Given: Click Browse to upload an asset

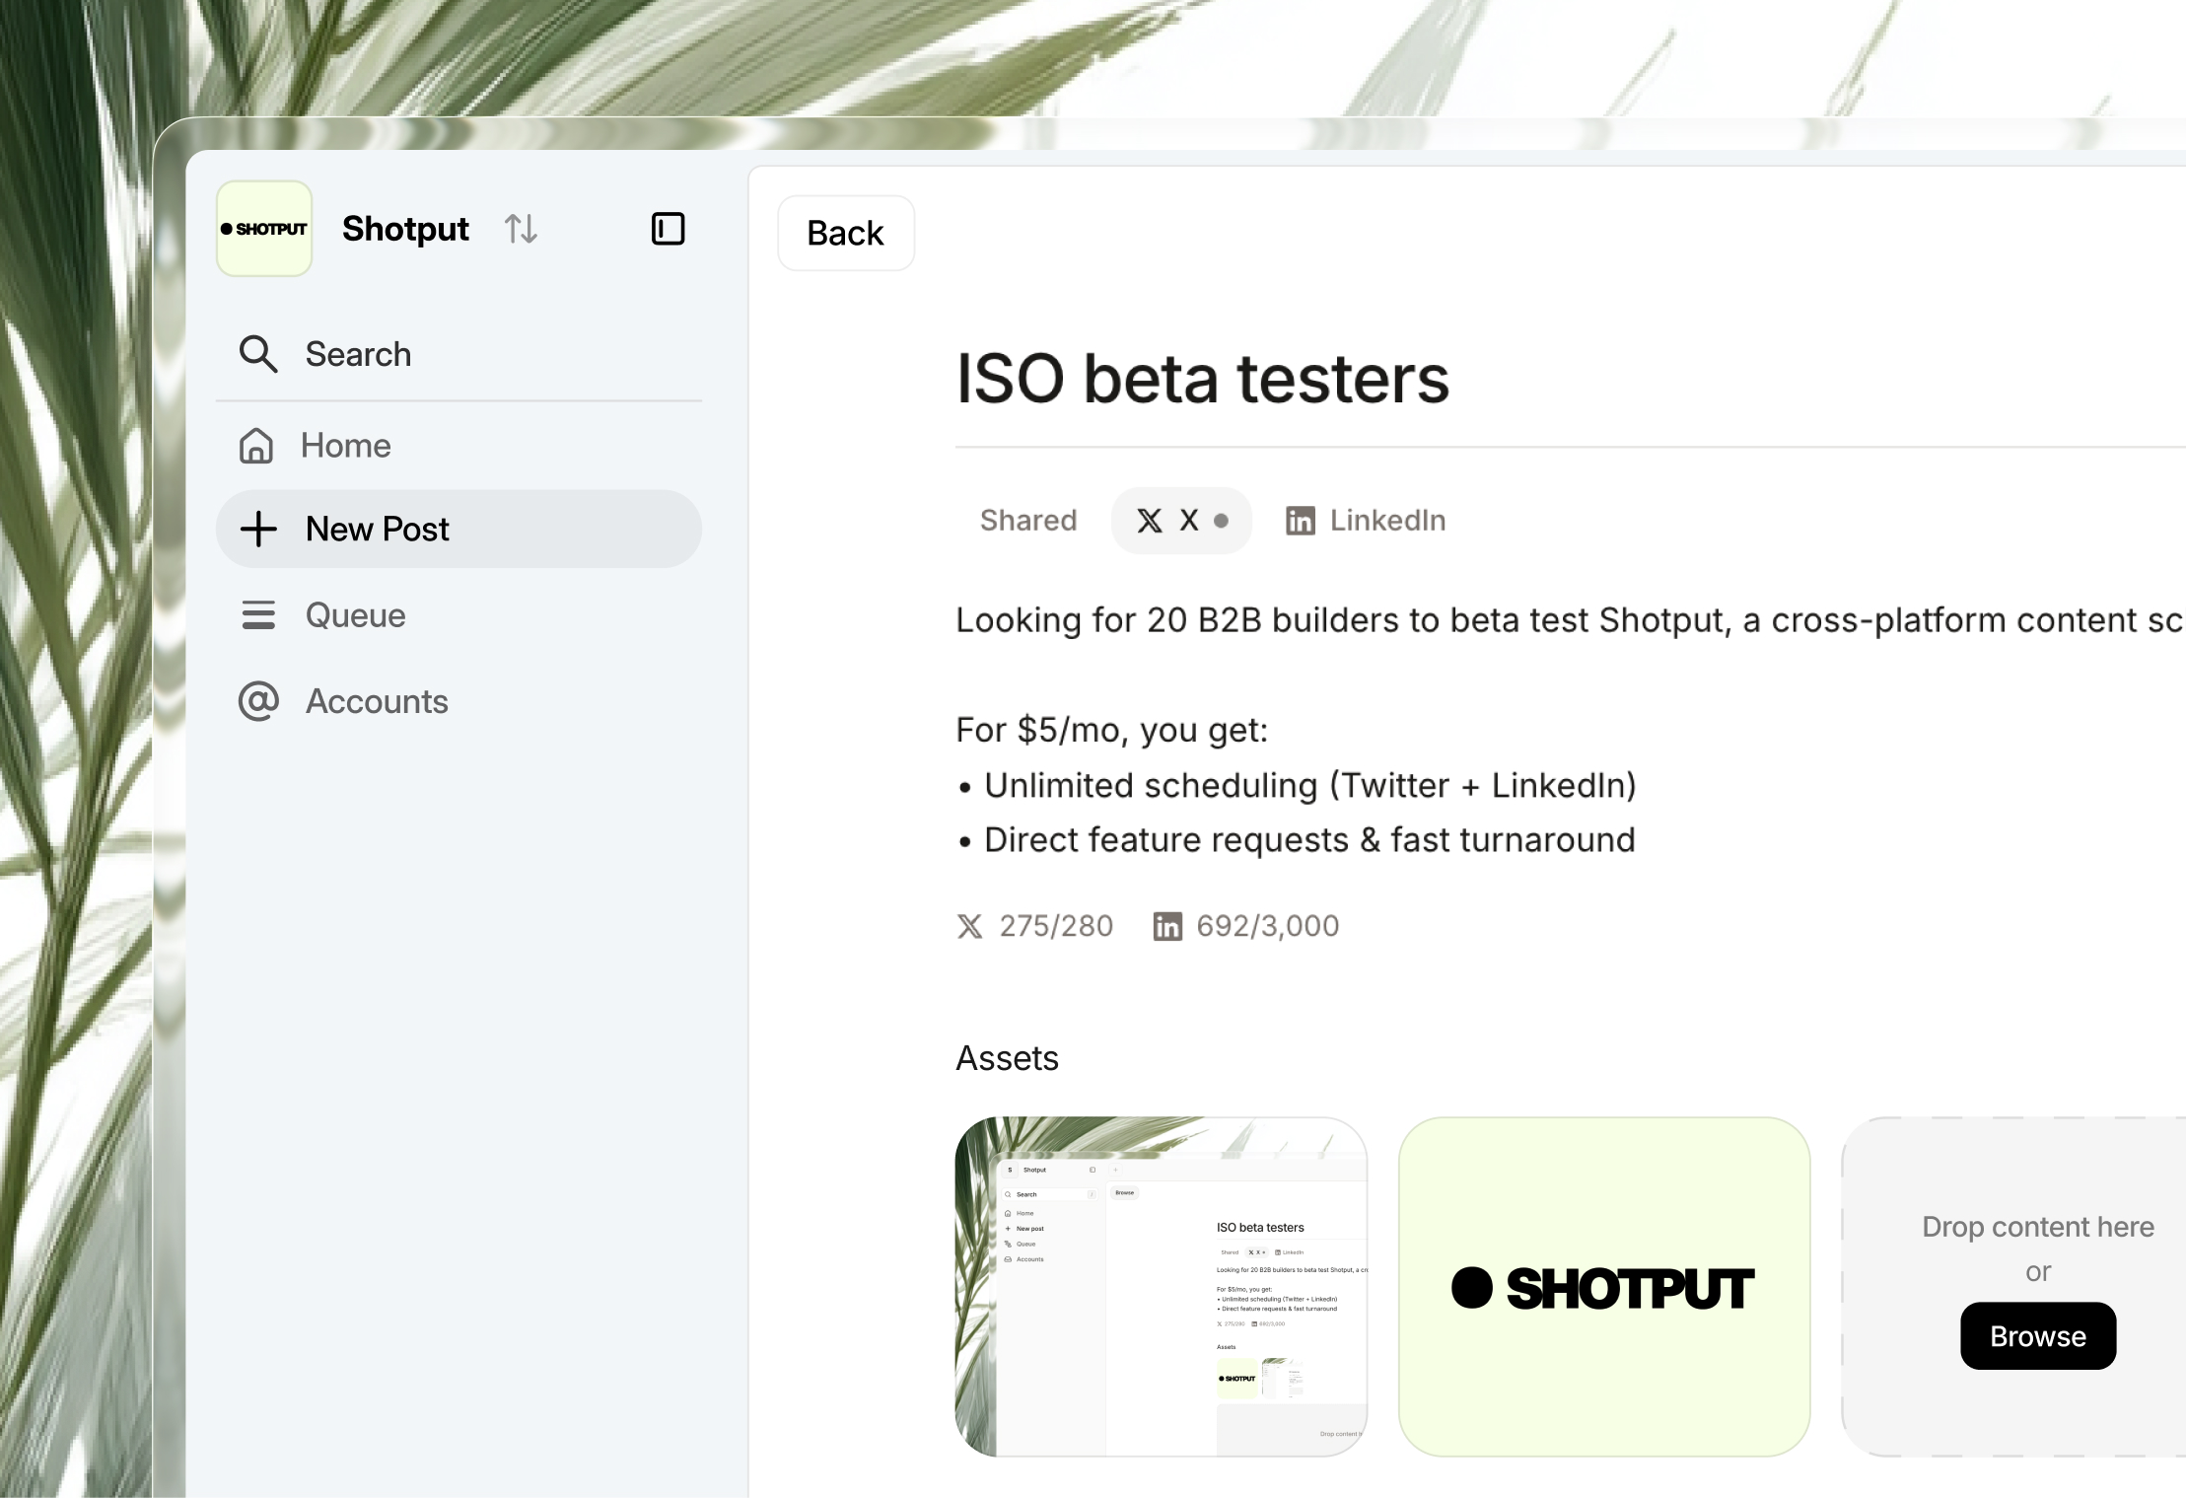Looking at the screenshot, I should point(2038,1336).
